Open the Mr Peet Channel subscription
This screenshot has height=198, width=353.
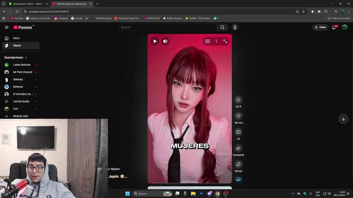pyautogui.click(x=21, y=72)
